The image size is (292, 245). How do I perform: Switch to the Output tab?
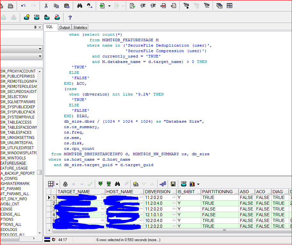[x=65, y=27]
